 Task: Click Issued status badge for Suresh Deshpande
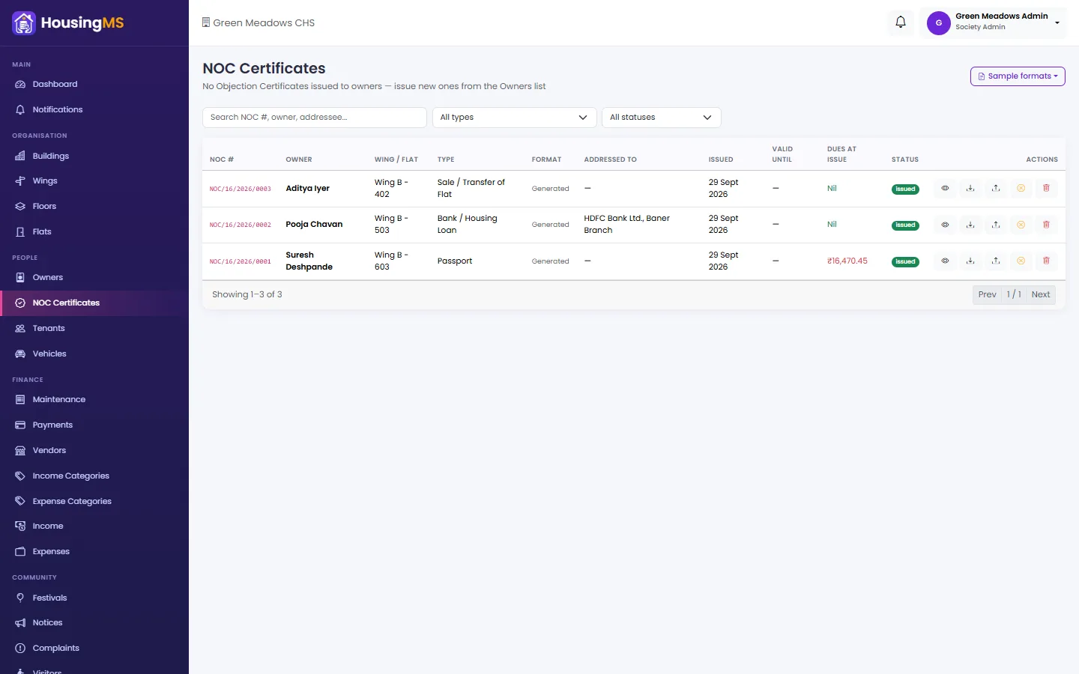coord(905,261)
